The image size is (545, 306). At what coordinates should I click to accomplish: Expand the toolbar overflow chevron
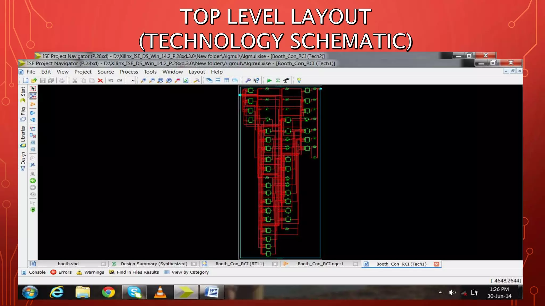pyautogui.click(x=133, y=80)
